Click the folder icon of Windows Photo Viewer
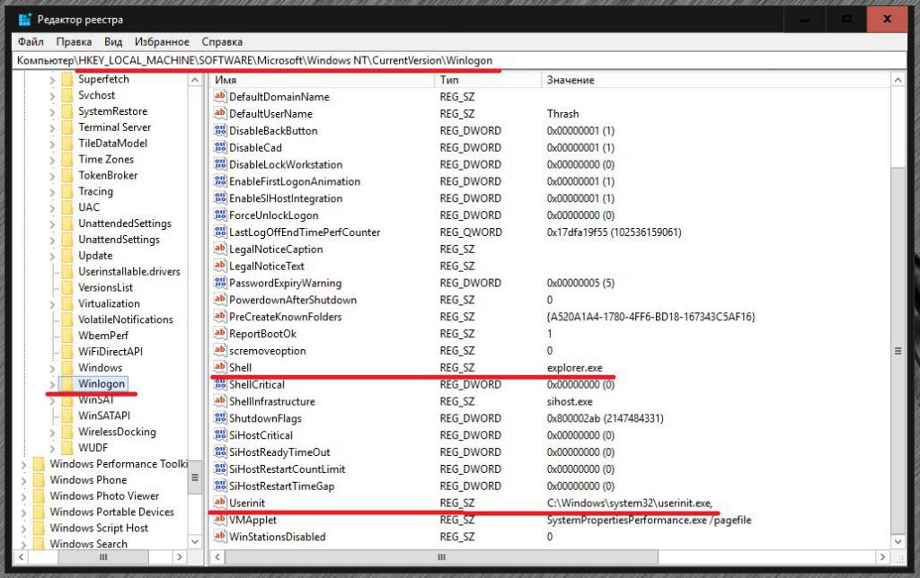This screenshot has height=578, width=920. point(39,496)
